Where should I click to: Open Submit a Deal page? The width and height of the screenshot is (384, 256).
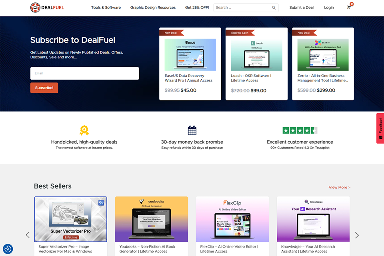301,8
